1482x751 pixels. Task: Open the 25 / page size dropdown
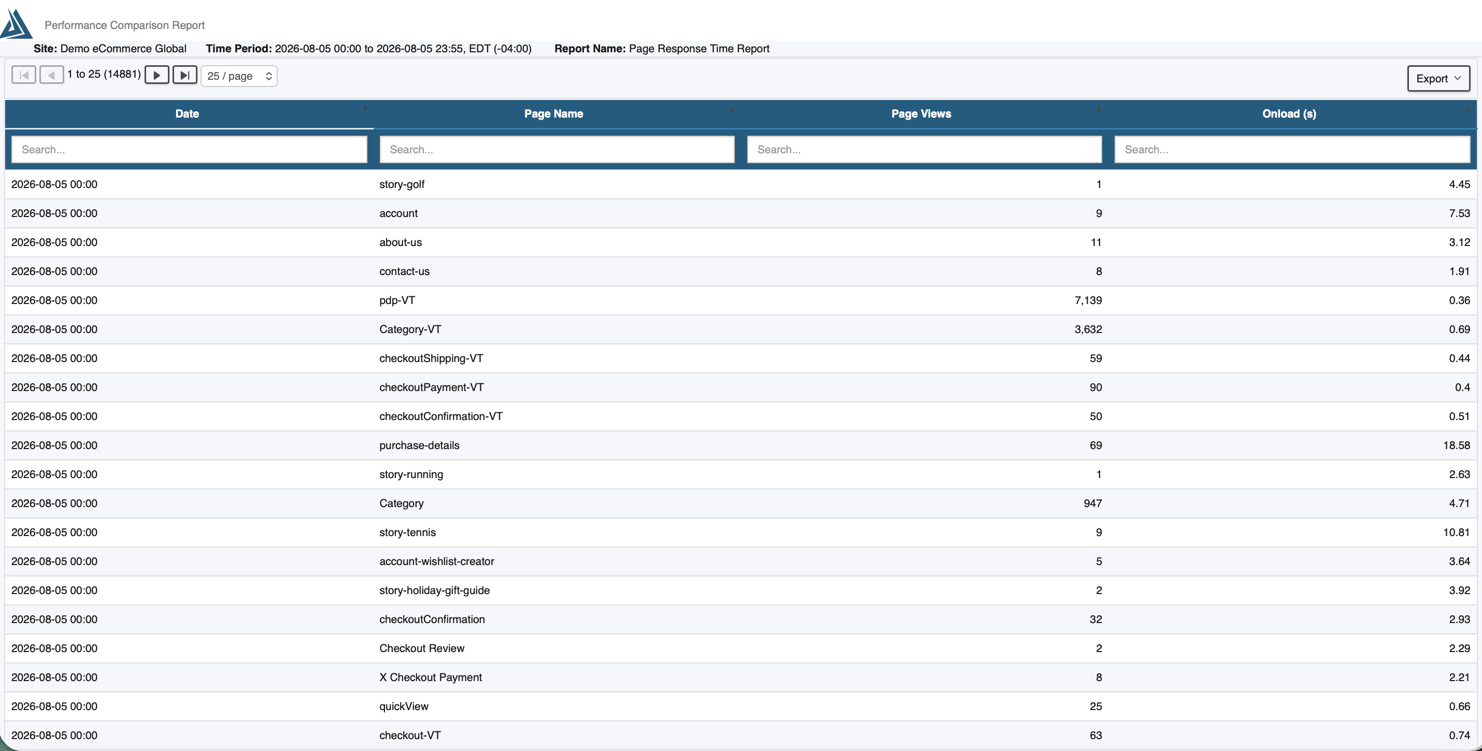239,76
